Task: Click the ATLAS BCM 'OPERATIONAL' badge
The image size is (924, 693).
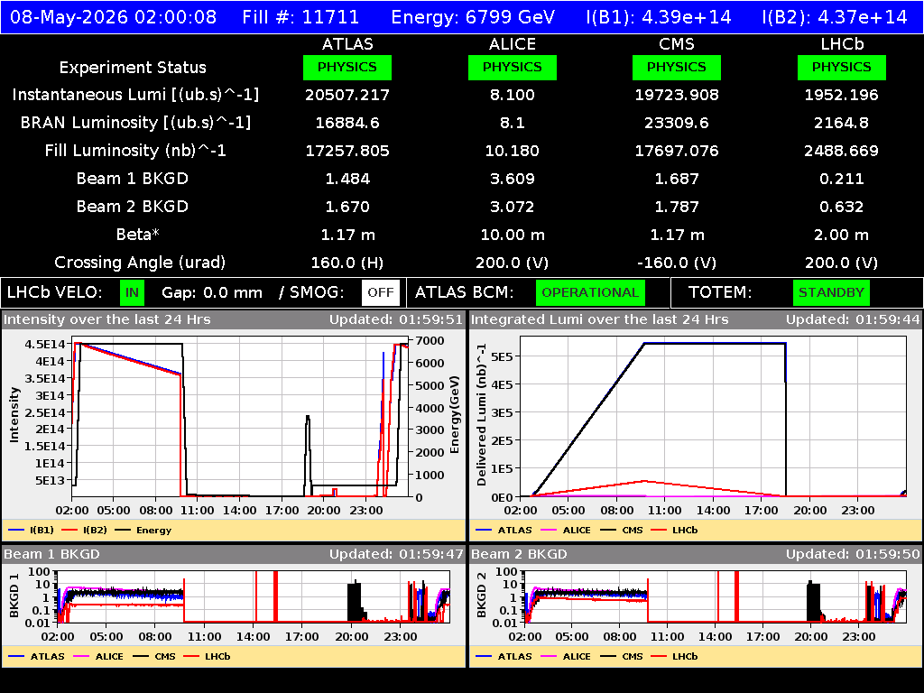Action: pos(590,293)
